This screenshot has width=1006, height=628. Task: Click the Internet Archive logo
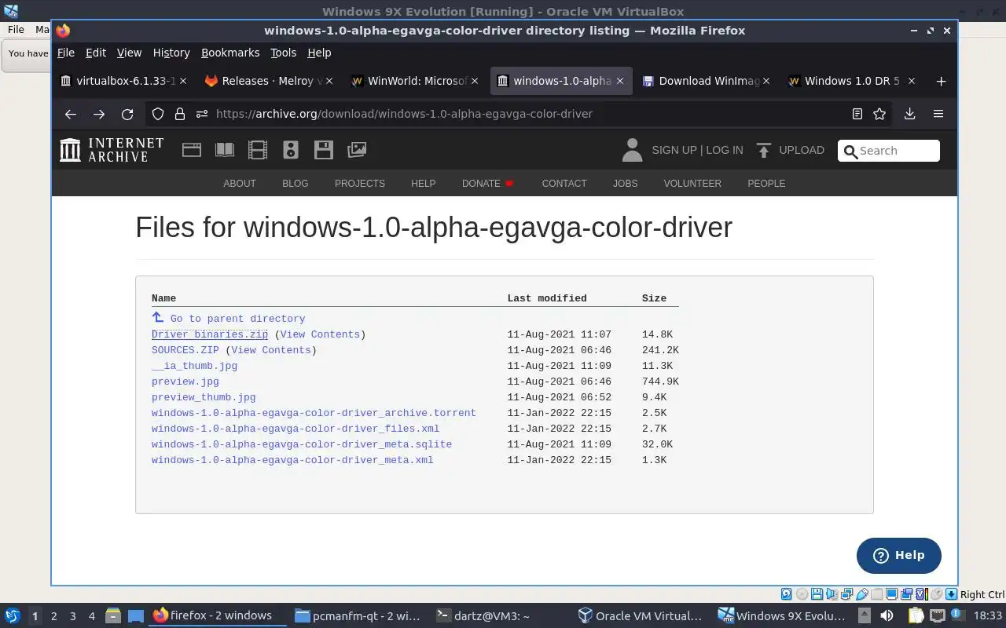(x=112, y=150)
